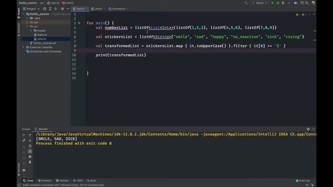Image resolution: width=333 pixels, height=187 pixels.
Task: Switch to the Comment.kt editor tab
Action: pyautogui.click(x=118, y=9)
